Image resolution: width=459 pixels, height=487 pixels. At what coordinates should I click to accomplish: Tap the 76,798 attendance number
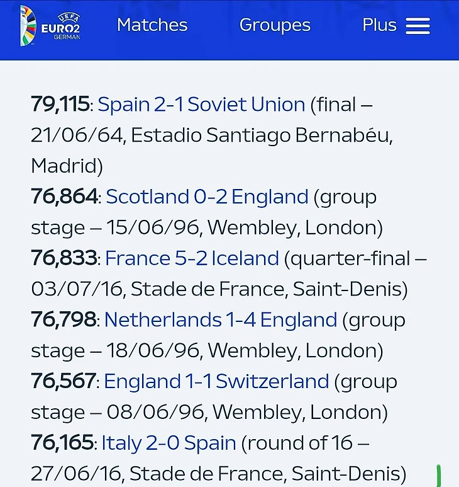coord(64,320)
